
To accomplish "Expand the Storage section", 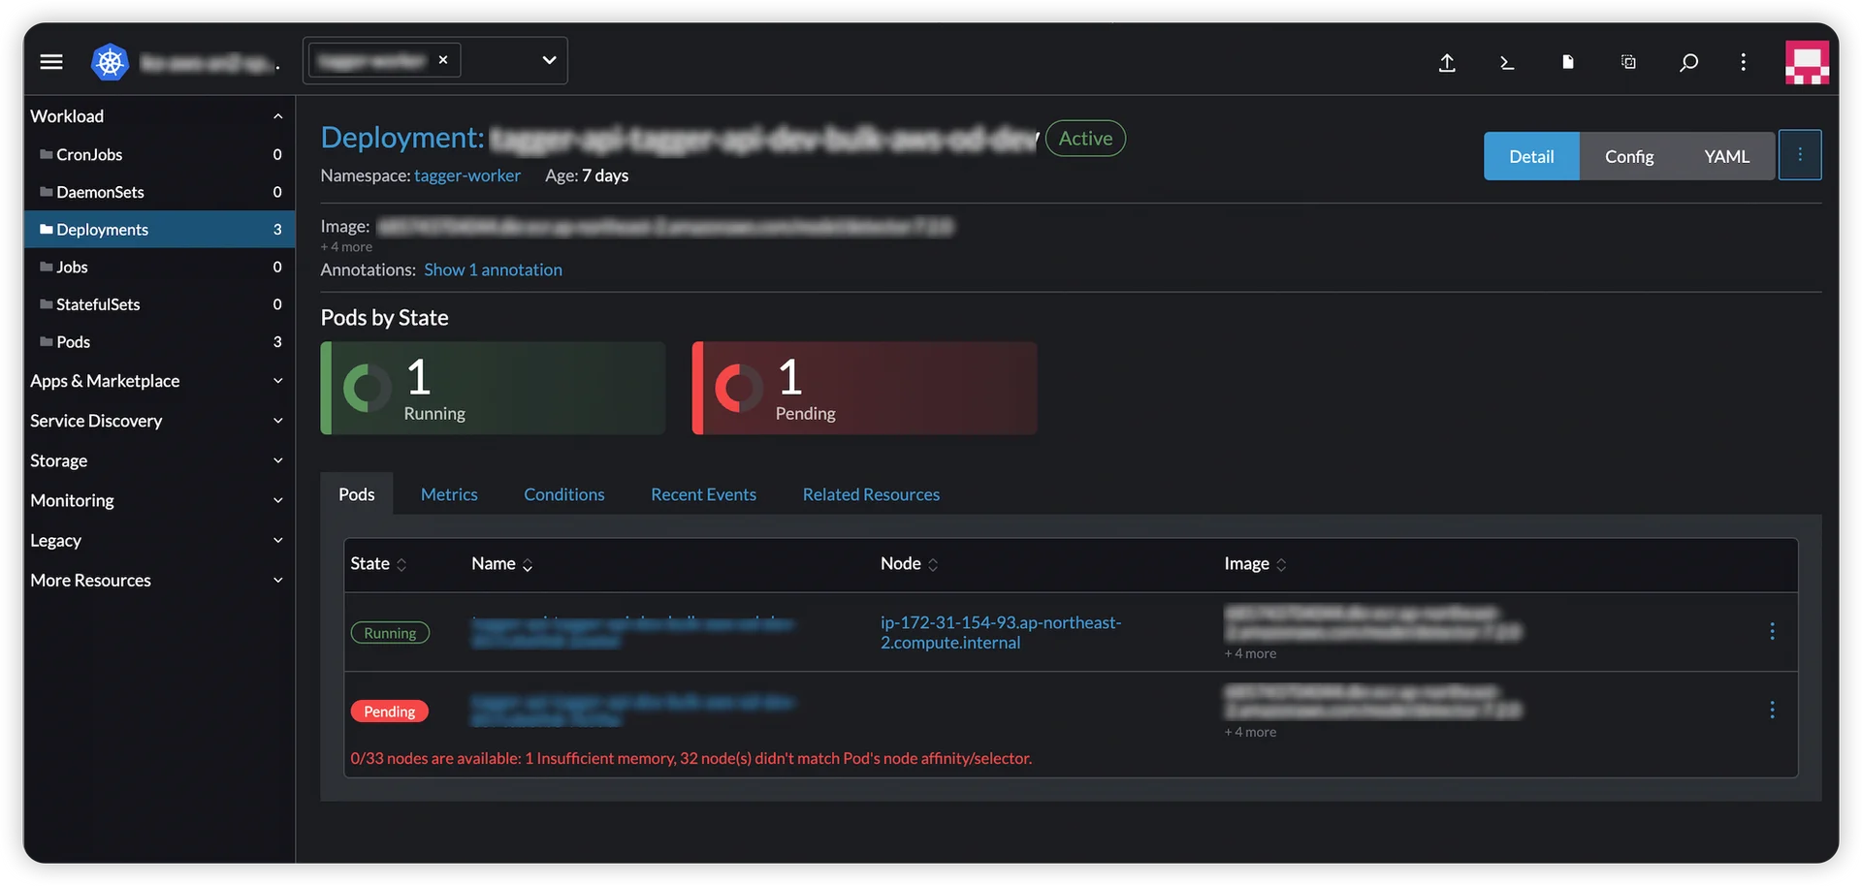I will coord(159,460).
